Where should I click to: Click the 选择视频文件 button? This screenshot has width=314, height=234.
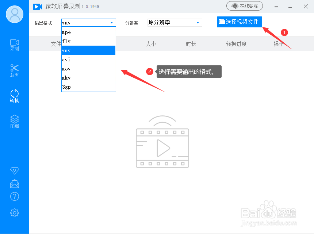point(239,22)
